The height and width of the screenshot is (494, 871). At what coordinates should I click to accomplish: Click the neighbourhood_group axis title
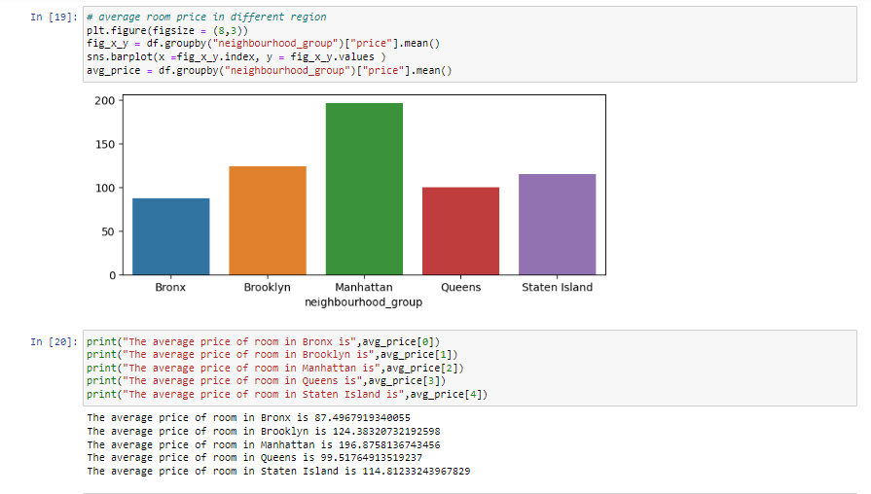363,302
